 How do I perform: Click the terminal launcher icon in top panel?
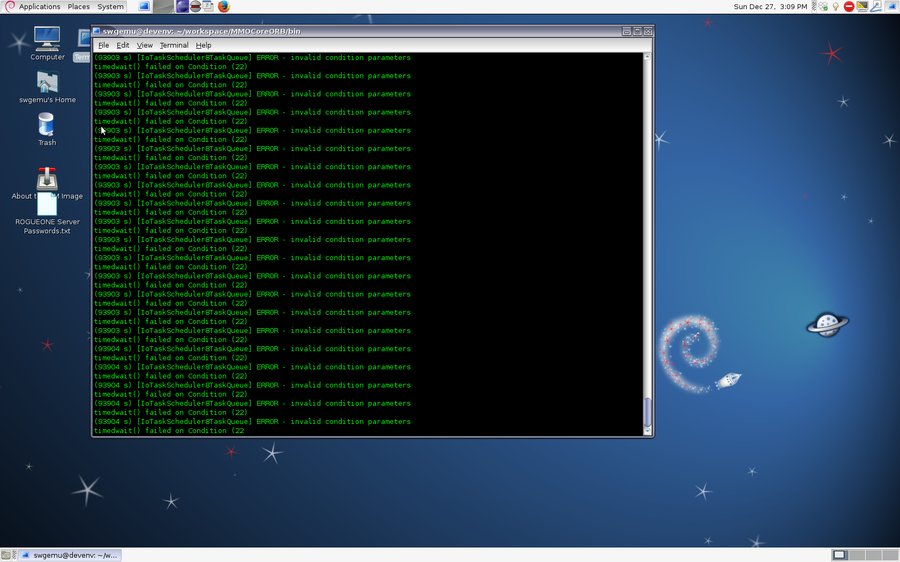pyautogui.click(x=144, y=6)
